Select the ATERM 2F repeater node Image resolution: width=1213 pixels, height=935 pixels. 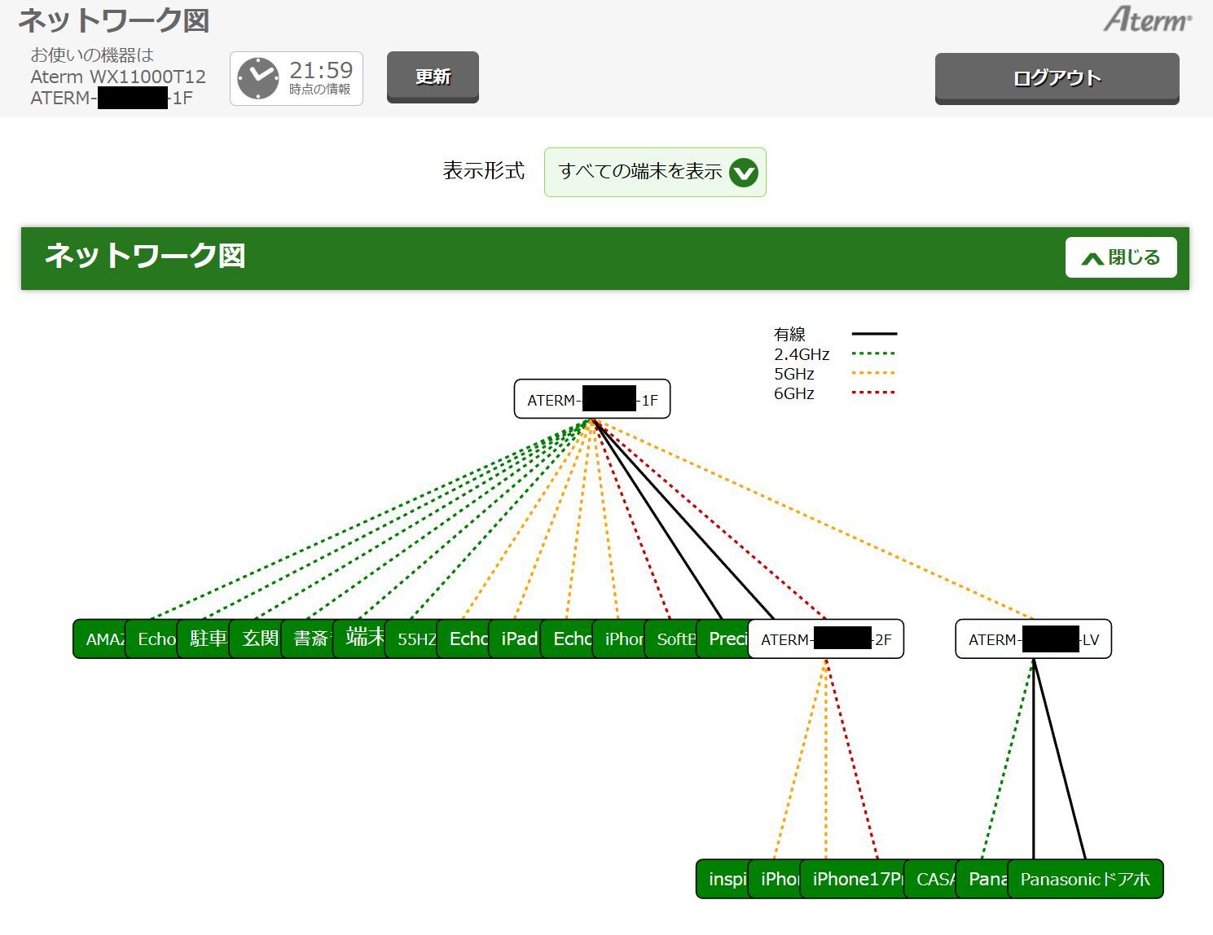(x=825, y=639)
